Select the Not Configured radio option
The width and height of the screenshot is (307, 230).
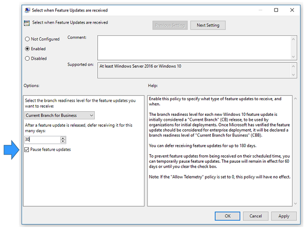tap(27, 39)
